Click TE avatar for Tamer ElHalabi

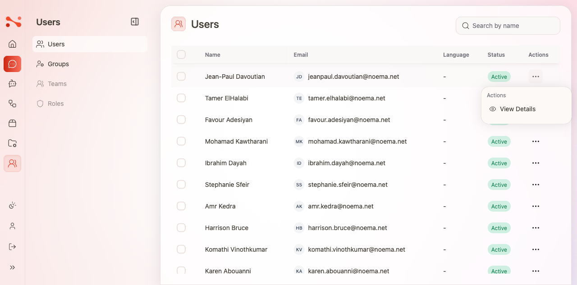[299, 98]
